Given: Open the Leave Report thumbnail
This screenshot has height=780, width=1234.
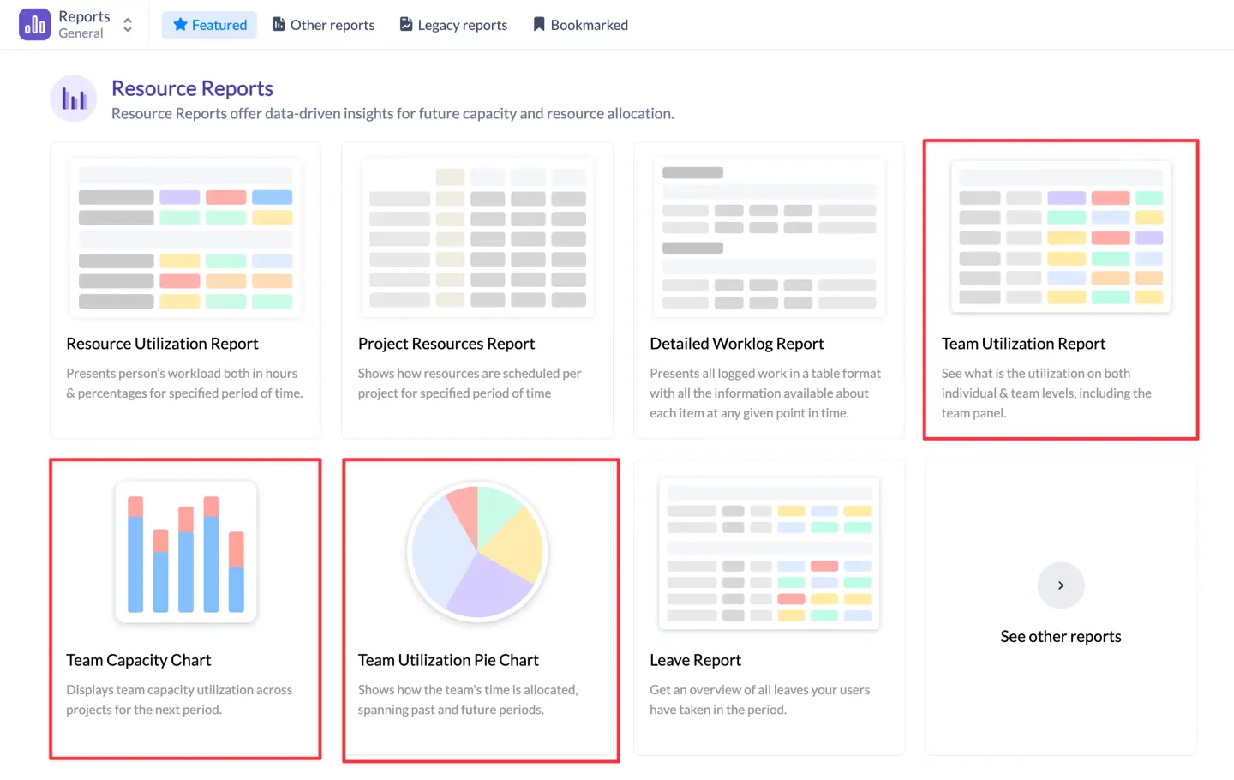Looking at the screenshot, I should pos(769,553).
